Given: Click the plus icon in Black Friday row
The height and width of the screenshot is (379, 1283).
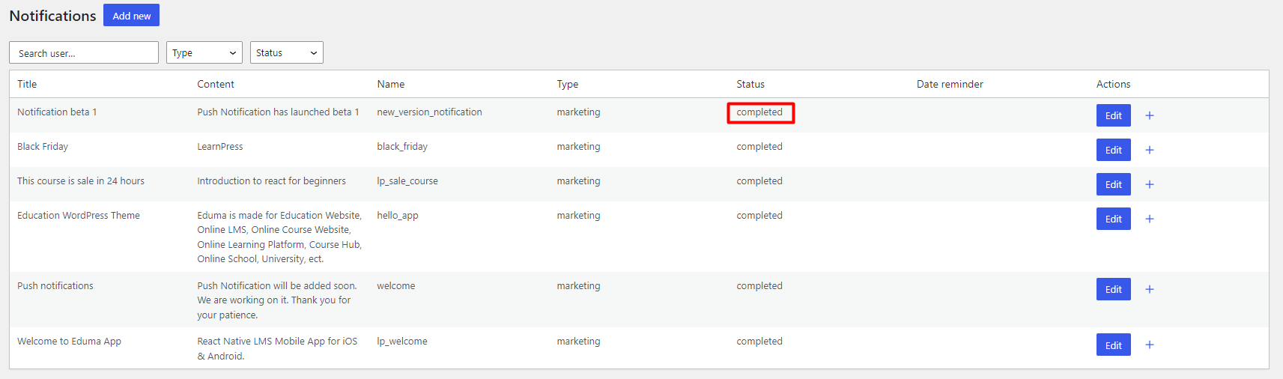Looking at the screenshot, I should tap(1150, 150).
